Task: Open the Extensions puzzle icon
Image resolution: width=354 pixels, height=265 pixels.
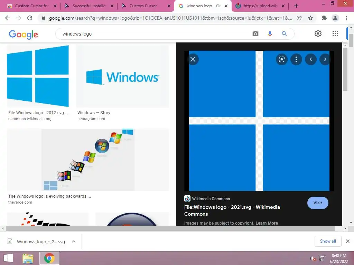Action: (x=324, y=18)
